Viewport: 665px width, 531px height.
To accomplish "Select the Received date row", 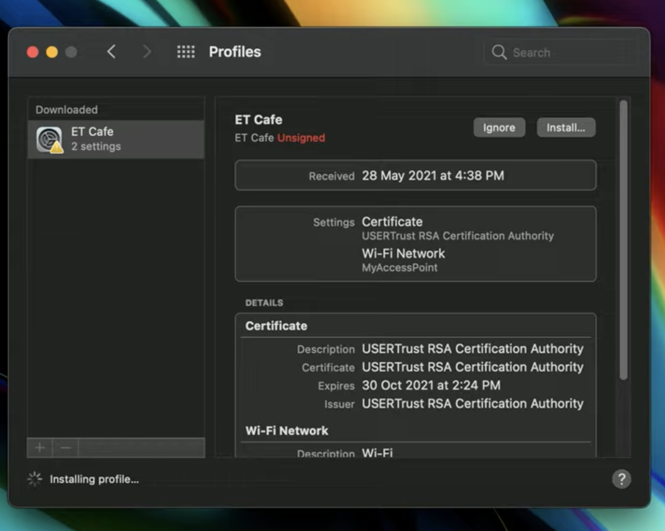I will point(415,176).
